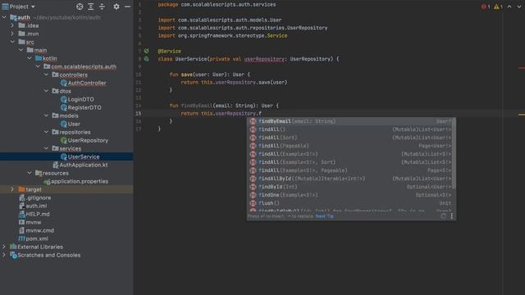This screenshot has width=525, height=295.
Task: Open RegisterDTO class file
Action: click(81, 107)
